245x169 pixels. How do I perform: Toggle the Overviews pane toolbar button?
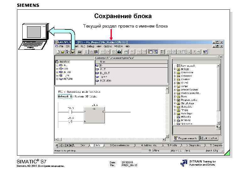click(x=151, y=52)
